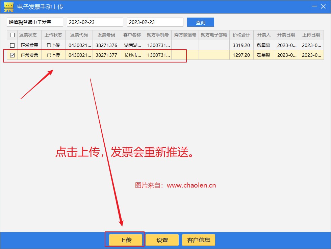Click 正常发票 in the 38271377 row

(29, 55)
